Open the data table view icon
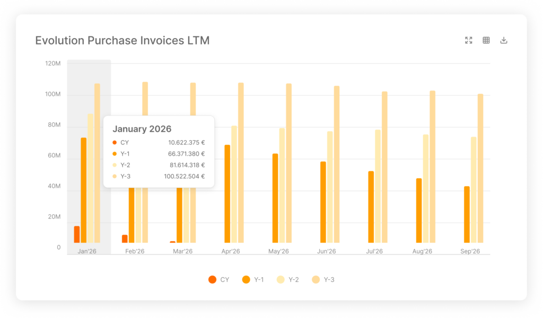This screenshot has height=318, width=543. pos(486,40)
